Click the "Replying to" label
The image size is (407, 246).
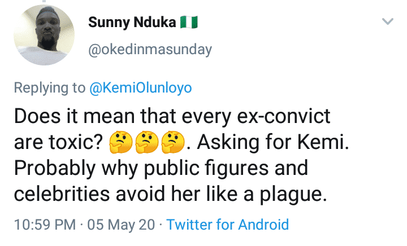click(x=49, y=87)
